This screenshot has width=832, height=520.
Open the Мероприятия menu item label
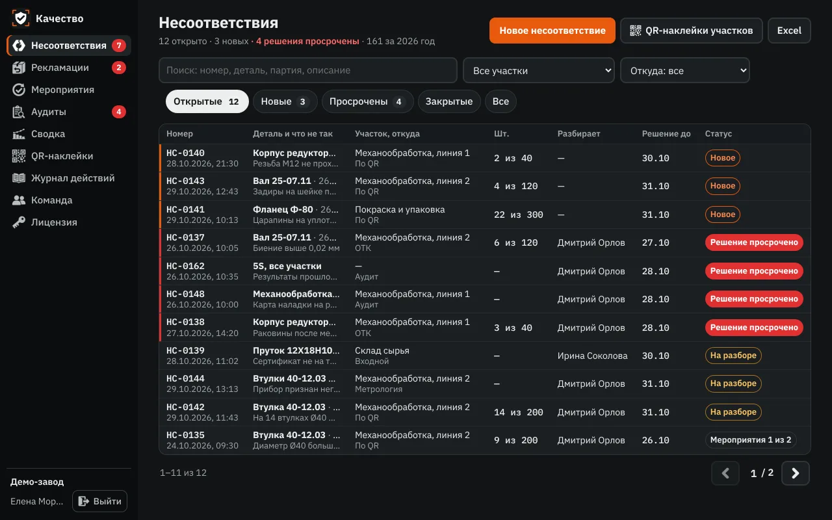coord(63,90)
